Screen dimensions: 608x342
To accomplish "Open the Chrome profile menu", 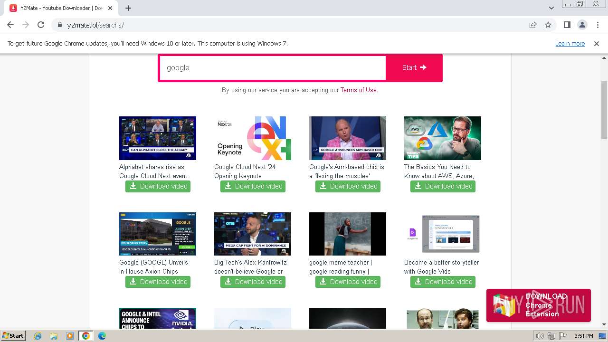I will click(582, 25).
